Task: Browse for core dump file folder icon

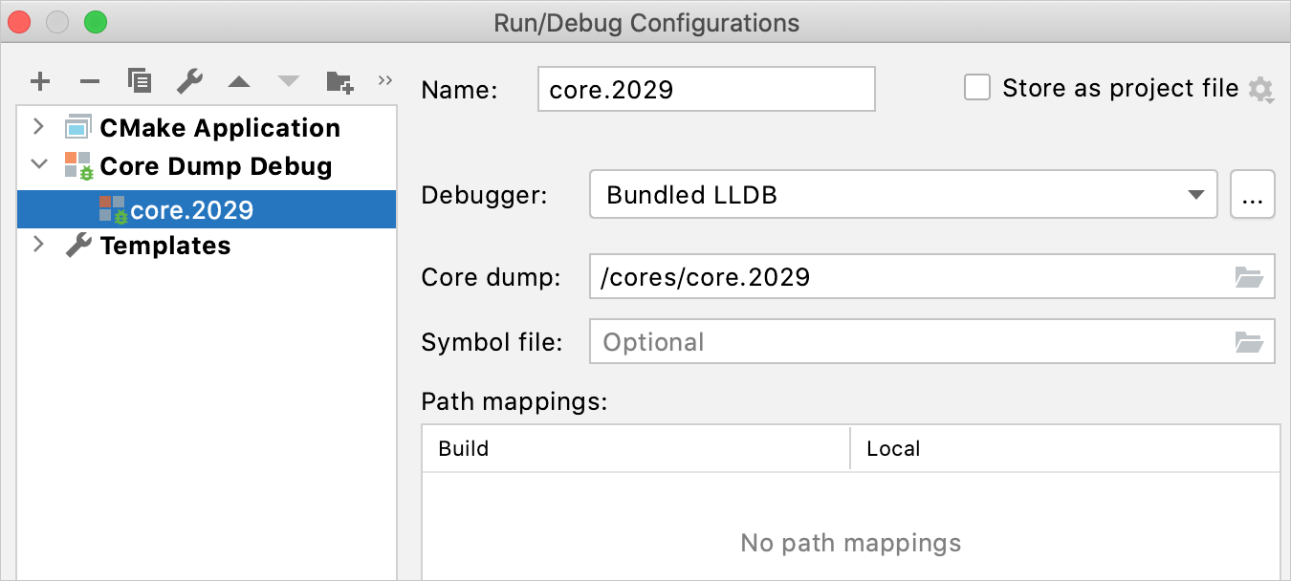Action: coord(1249,278)
